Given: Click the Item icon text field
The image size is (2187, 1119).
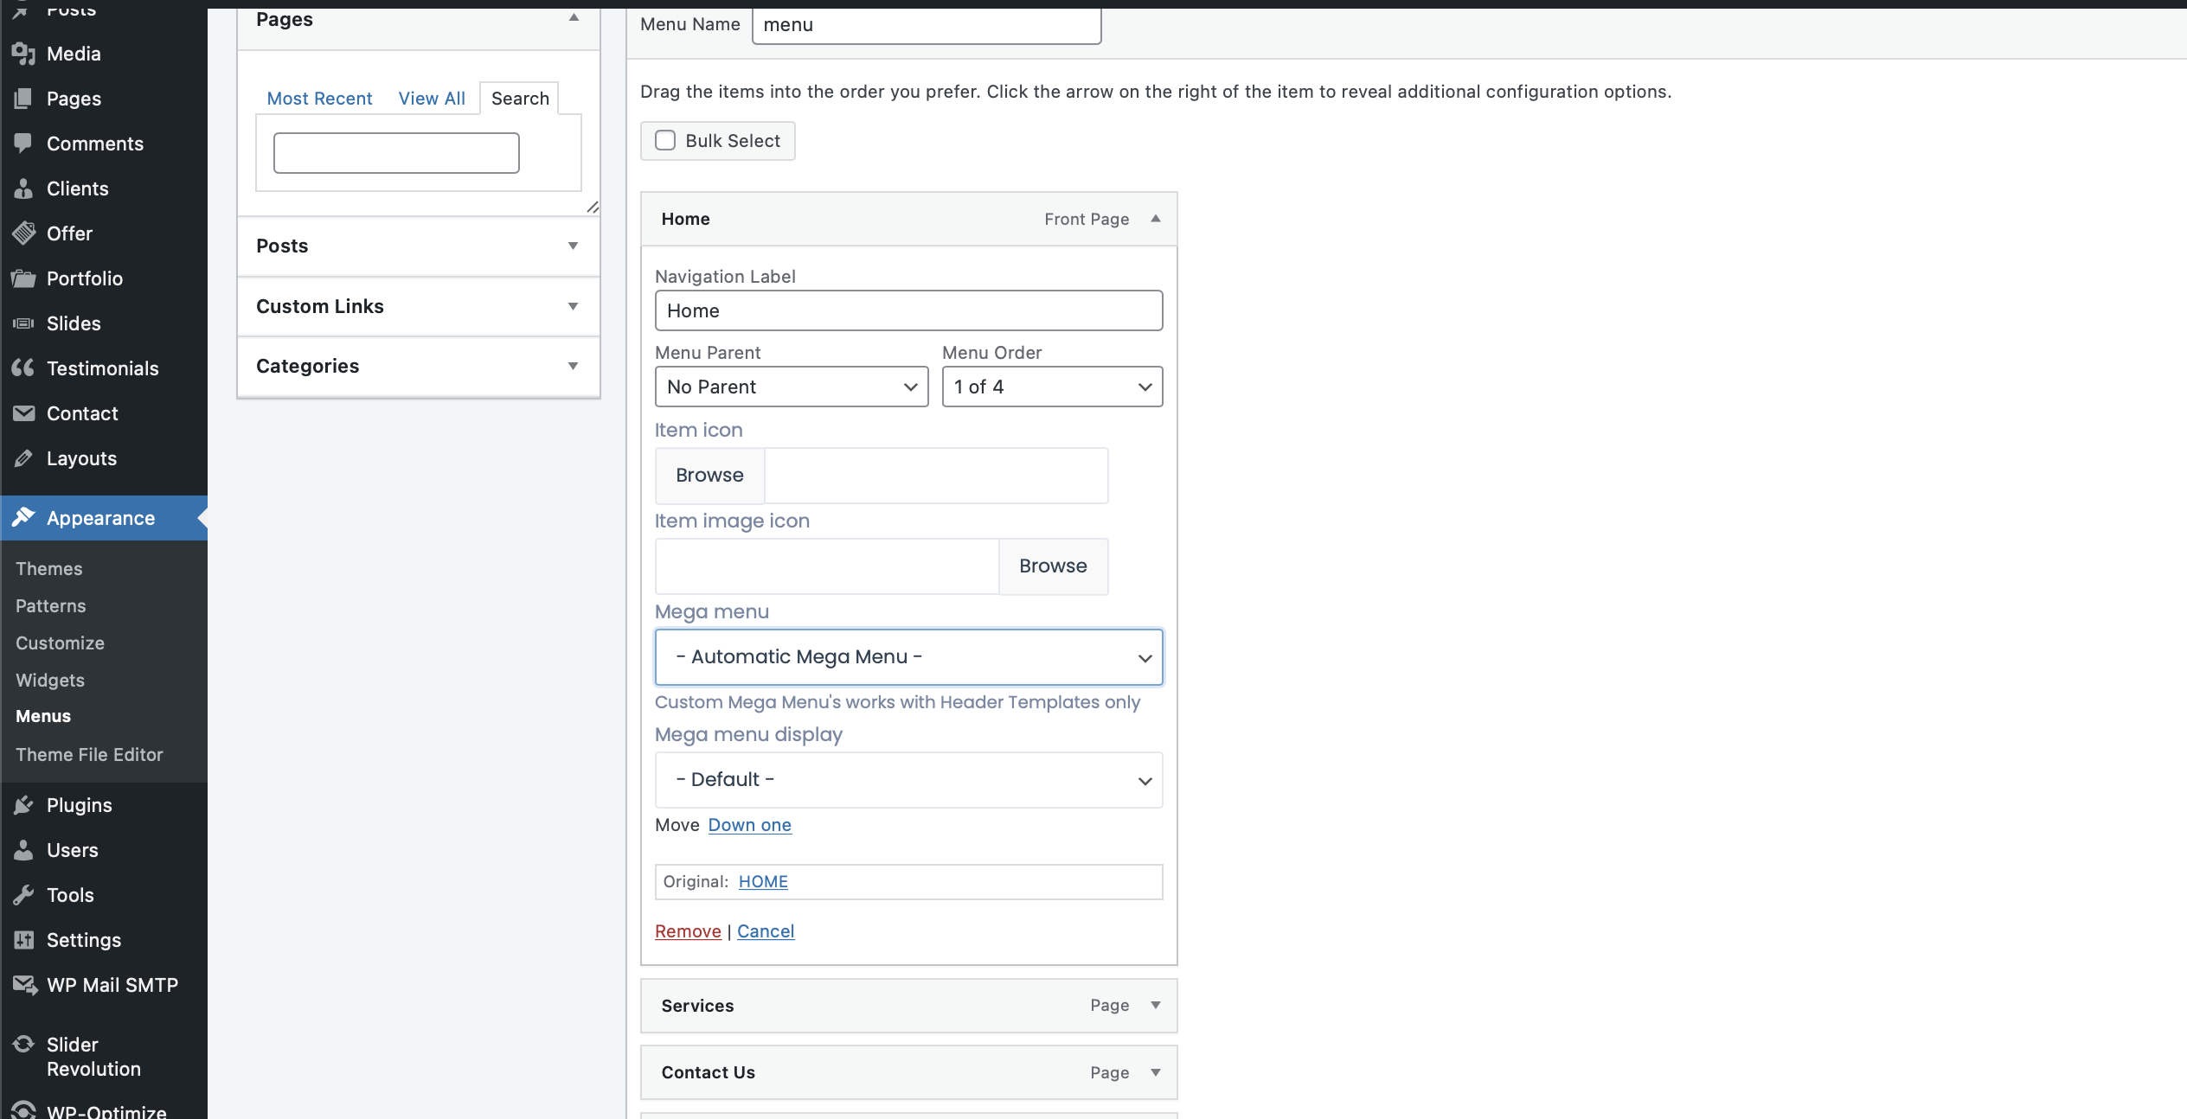Looking at the screenshot, I should pyautogui.click(x=936, y=475).
